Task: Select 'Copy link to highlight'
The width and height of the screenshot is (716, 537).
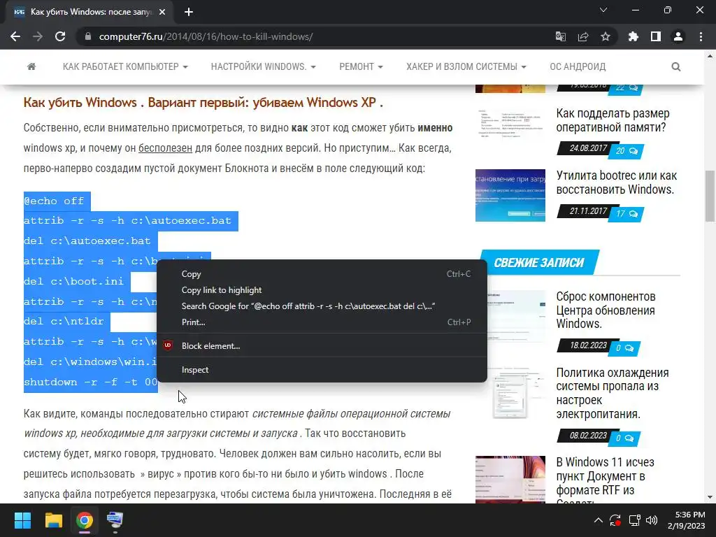Action: [322, 290]
